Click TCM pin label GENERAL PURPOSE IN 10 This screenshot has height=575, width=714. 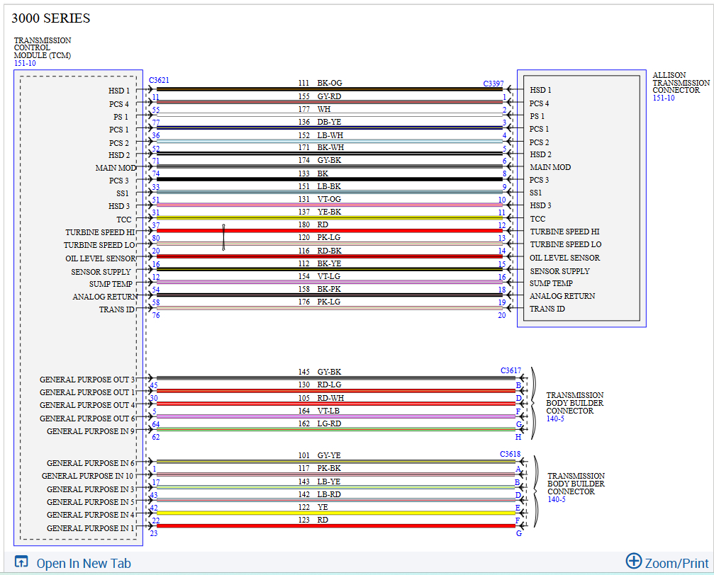click(87, 476)
